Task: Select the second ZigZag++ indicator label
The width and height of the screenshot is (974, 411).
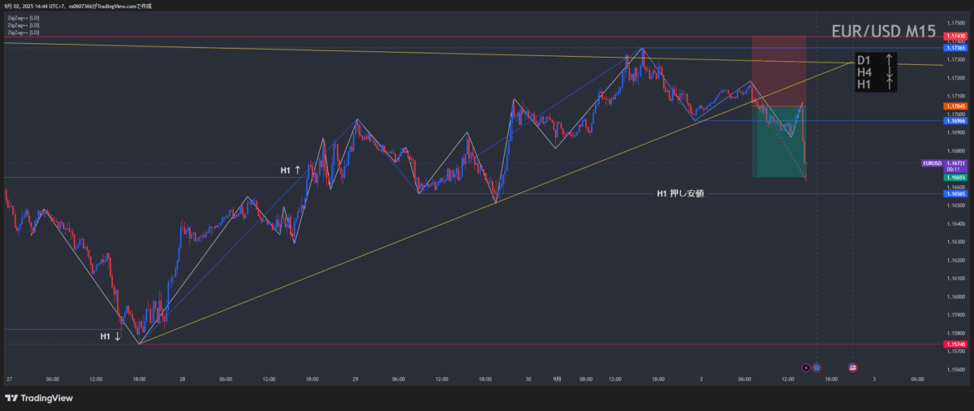Action: 24,25
